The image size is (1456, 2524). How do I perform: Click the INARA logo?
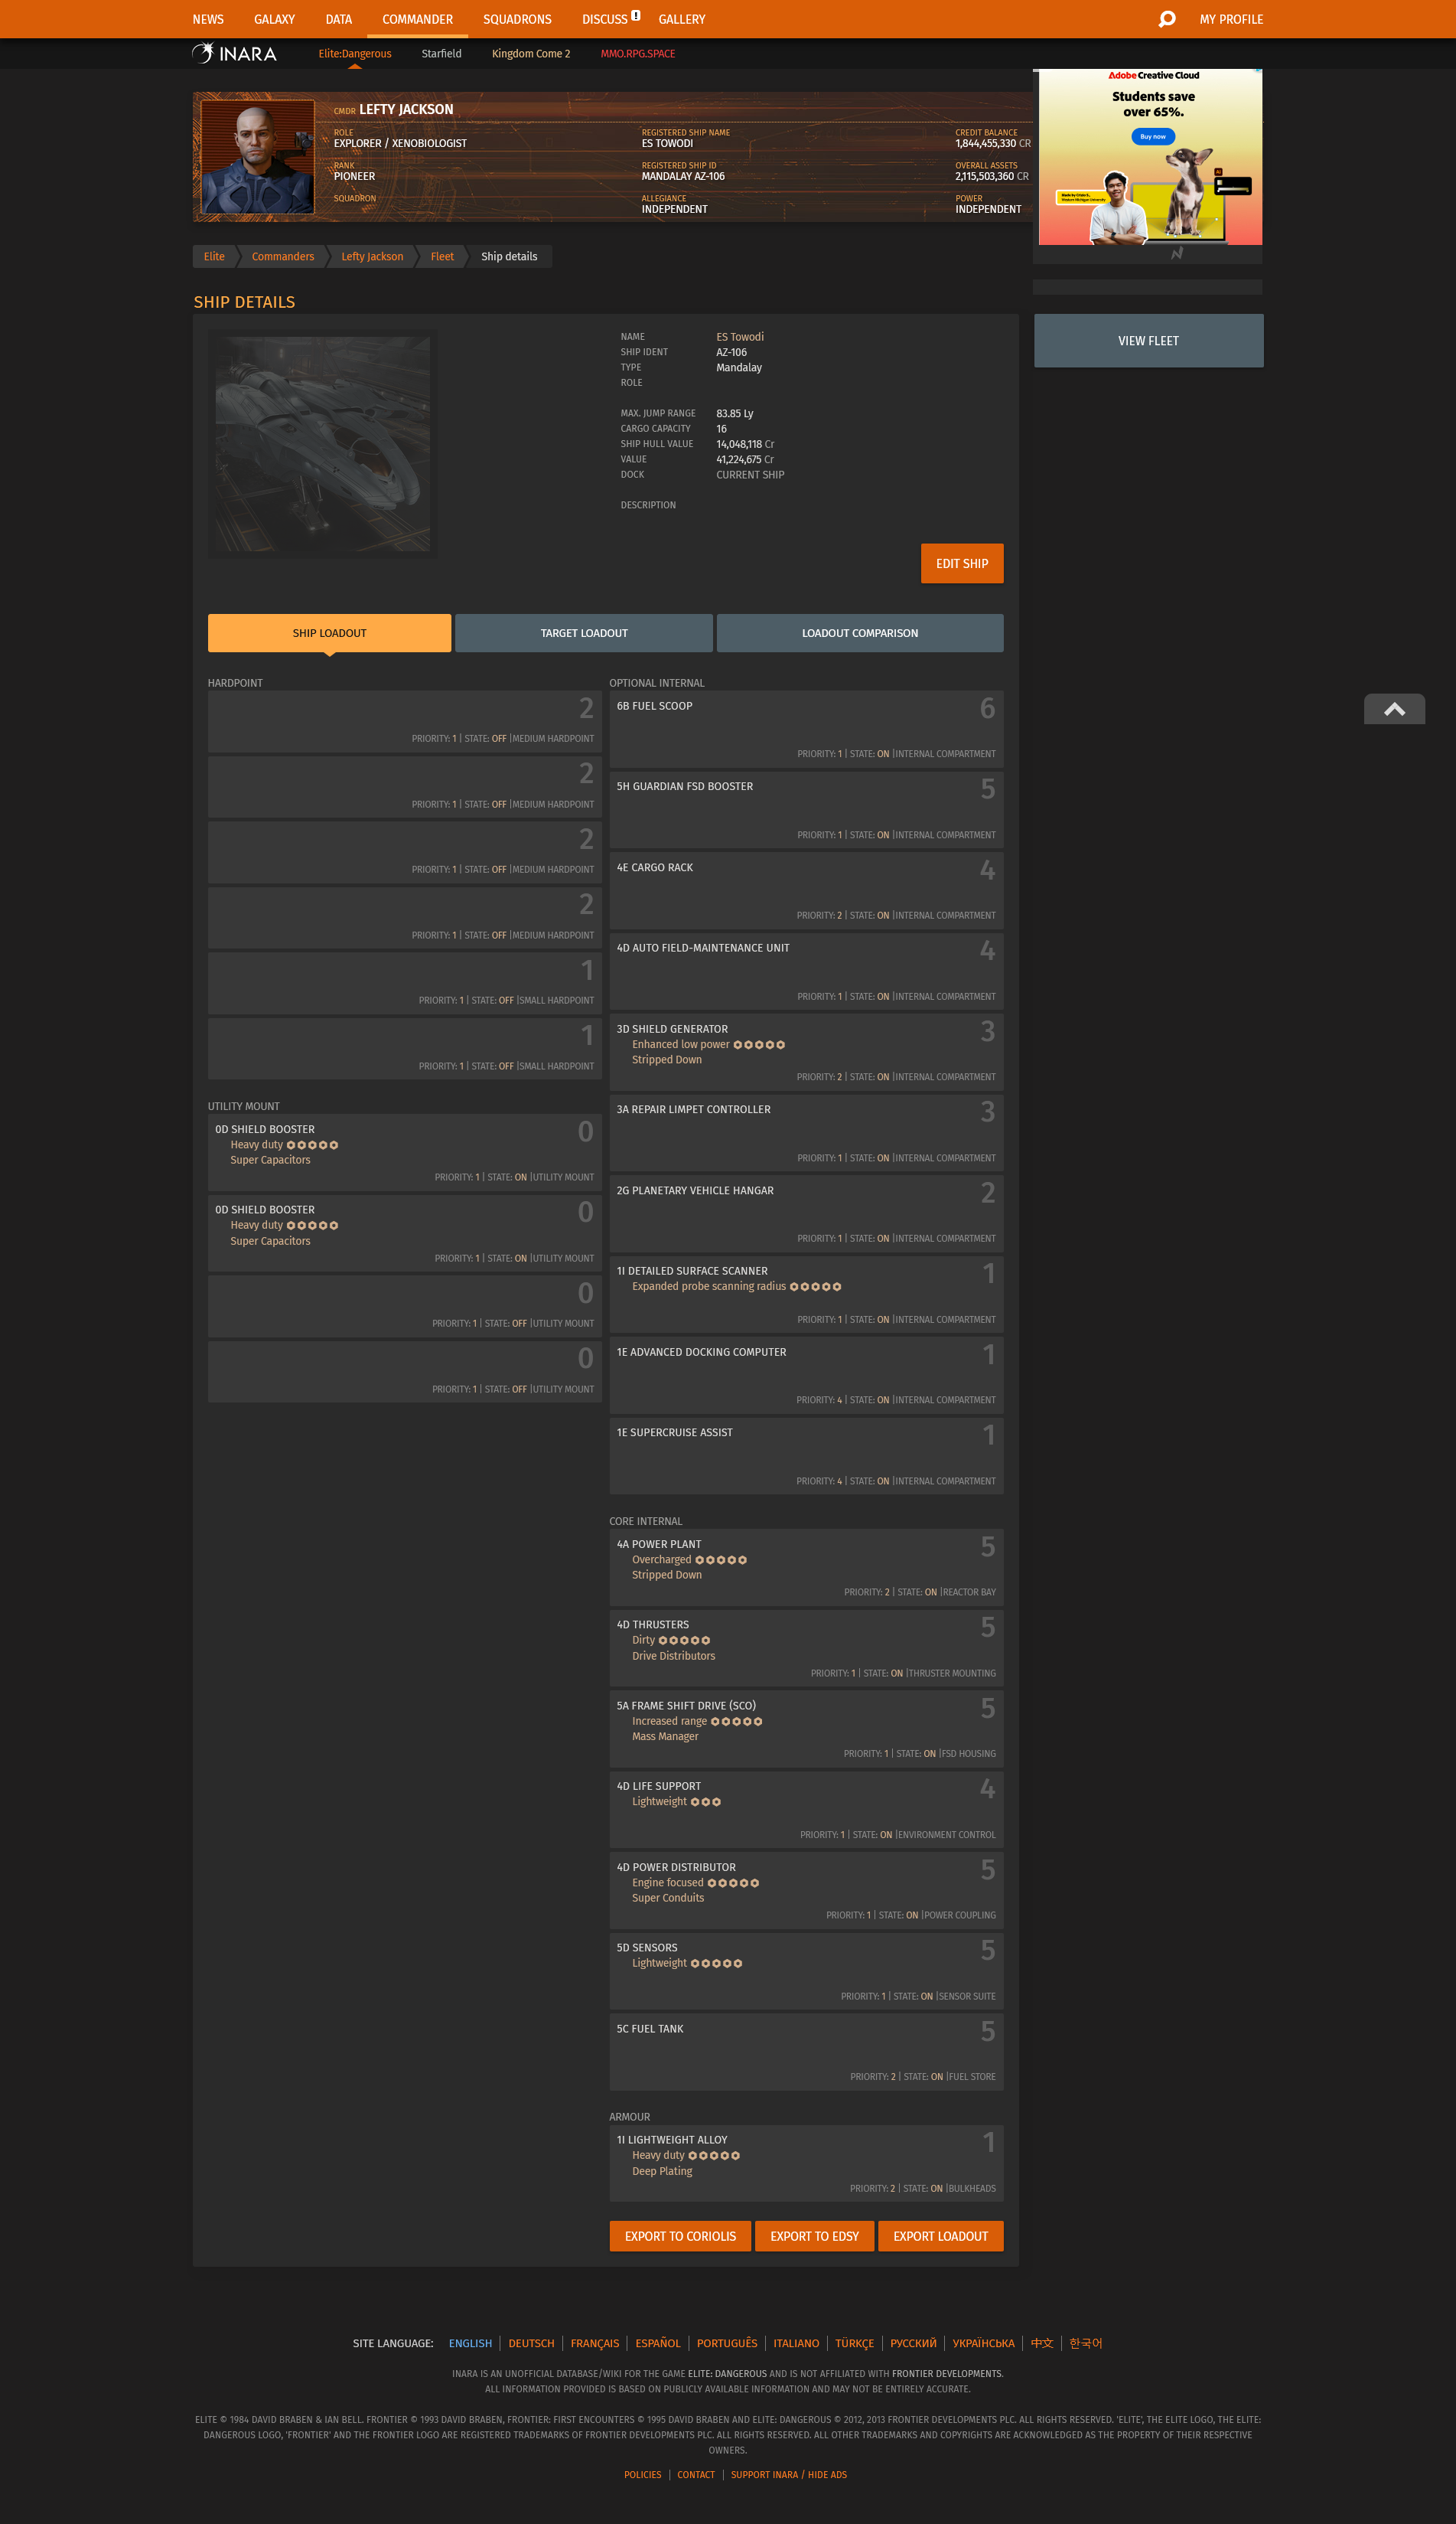[x=235, y=53]
